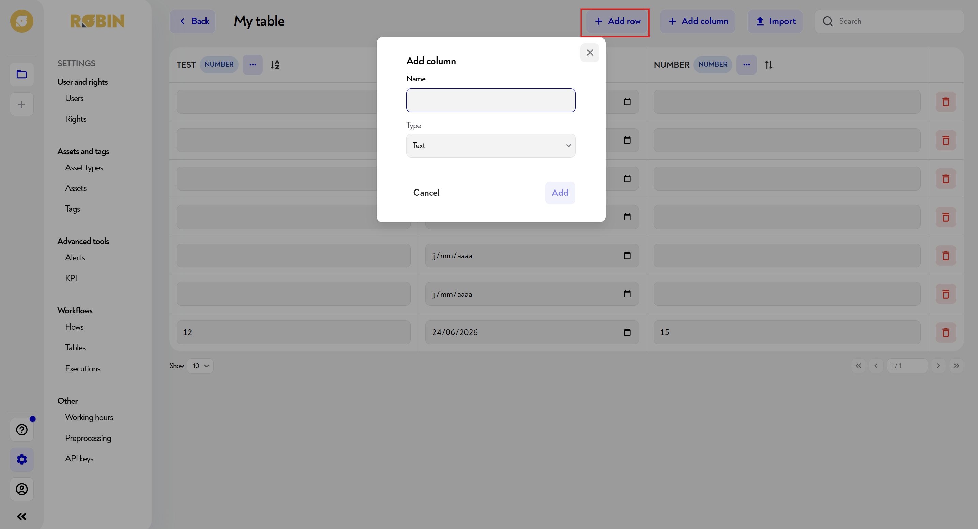Delete the row containing value 12
Screen dimensions: 978x529
(946, 332)
